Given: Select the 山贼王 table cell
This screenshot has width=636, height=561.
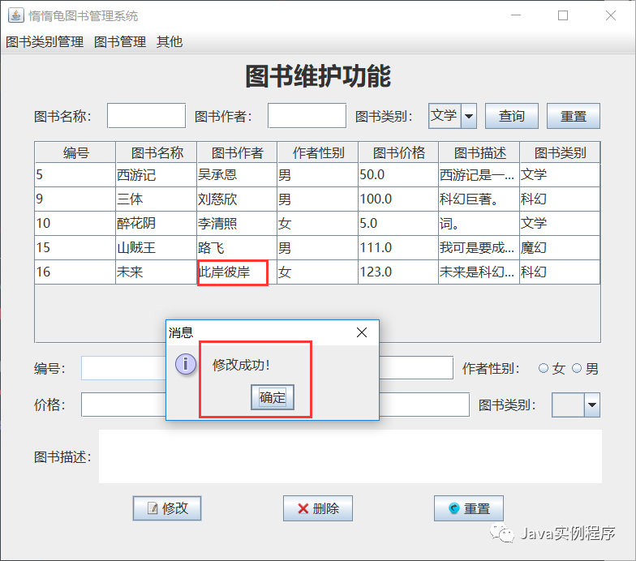Looking at the screenshot, I should 156,248.
